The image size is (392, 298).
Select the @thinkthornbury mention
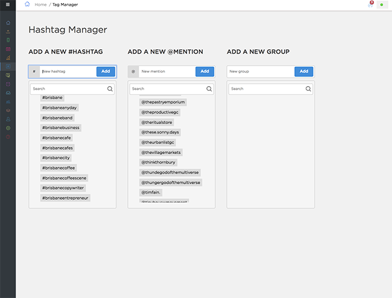[158, 163]
